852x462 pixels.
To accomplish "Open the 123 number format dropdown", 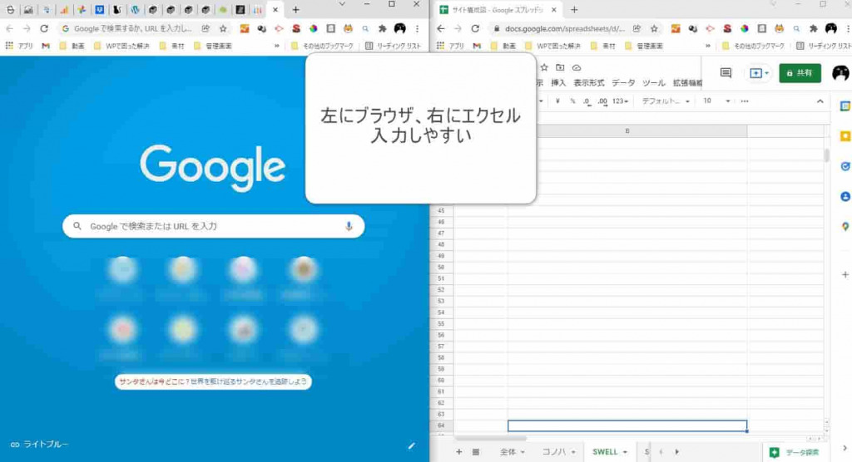I will (x=620, y=101).
